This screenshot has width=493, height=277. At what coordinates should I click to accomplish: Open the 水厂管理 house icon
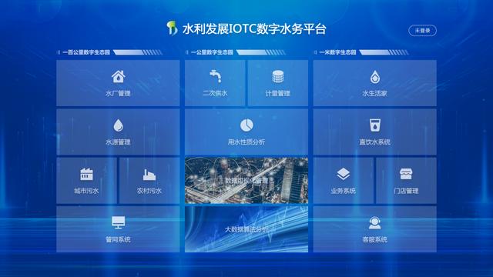[x=118, y=77]
